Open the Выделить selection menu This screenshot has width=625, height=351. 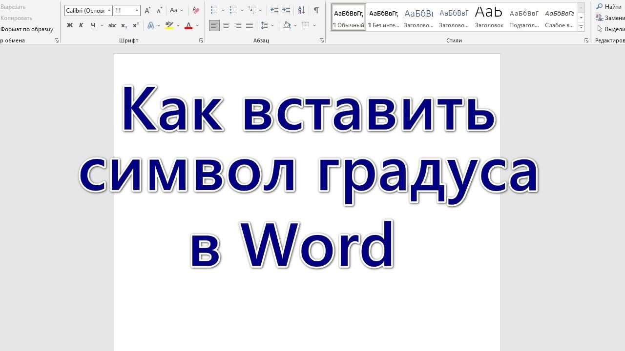coord(610,29)
